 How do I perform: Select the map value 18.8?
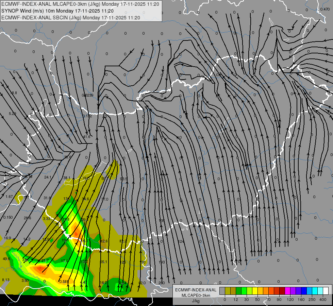coord(14,93)
